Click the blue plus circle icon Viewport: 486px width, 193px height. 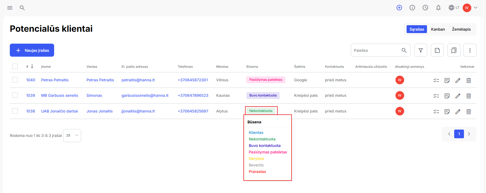click(x=399, y=8)
